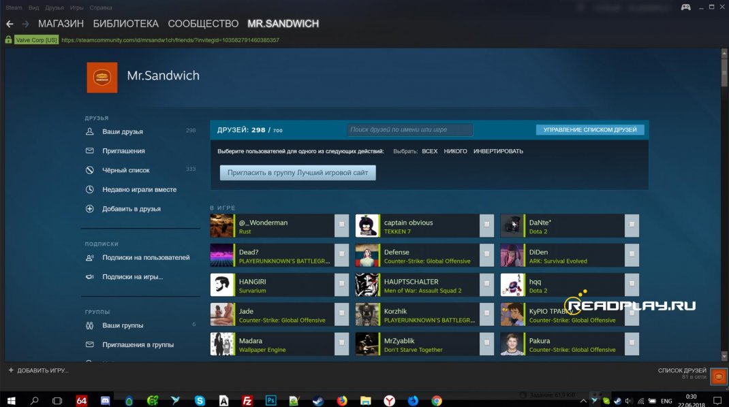Open Discord from the taskbar

pos(106,400)
